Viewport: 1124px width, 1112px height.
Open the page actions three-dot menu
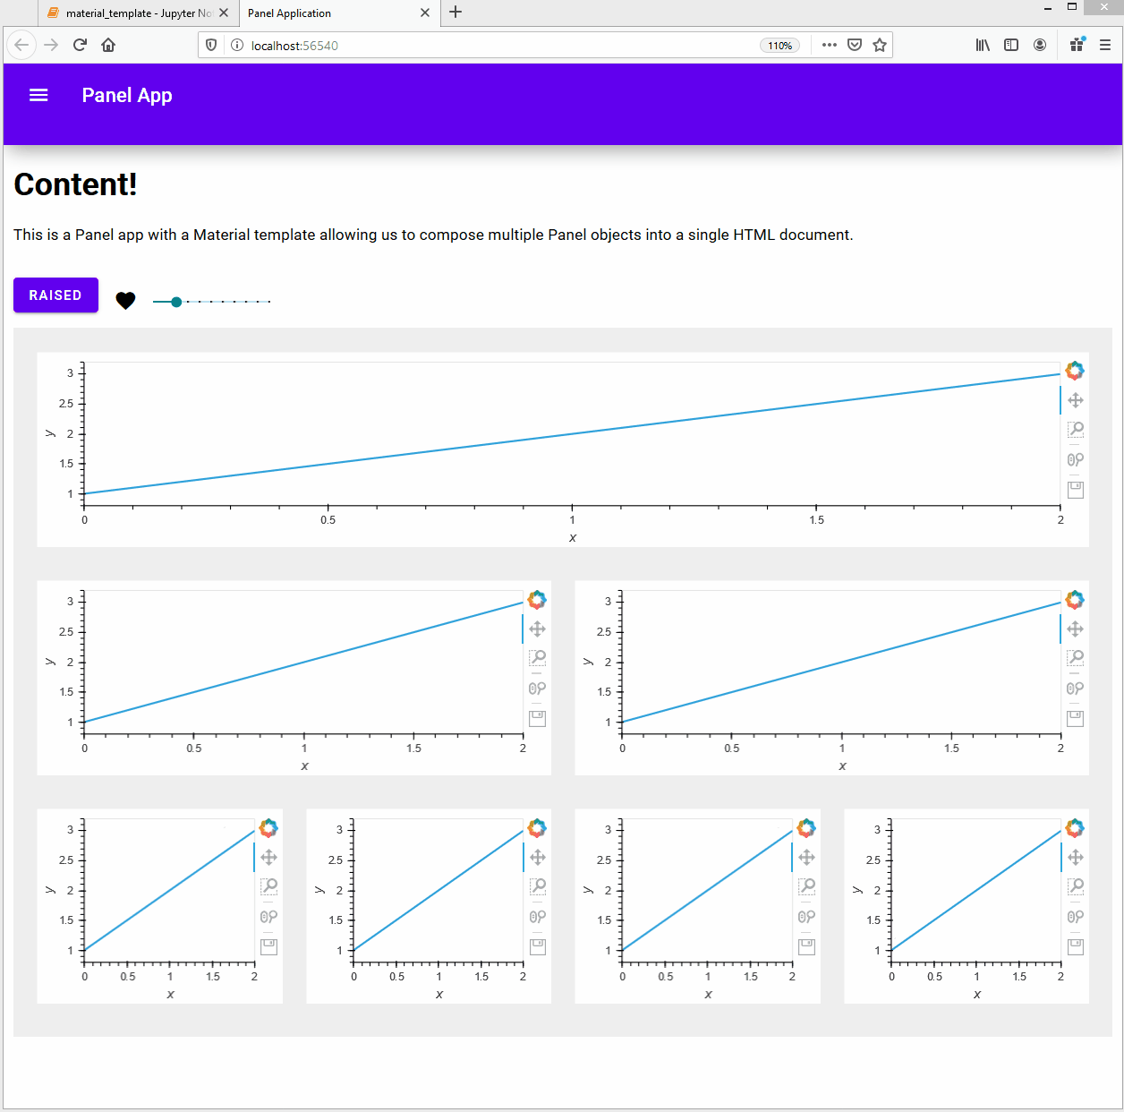[830, 45]
